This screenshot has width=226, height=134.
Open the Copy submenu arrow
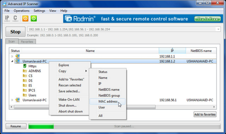pos(86,71)
